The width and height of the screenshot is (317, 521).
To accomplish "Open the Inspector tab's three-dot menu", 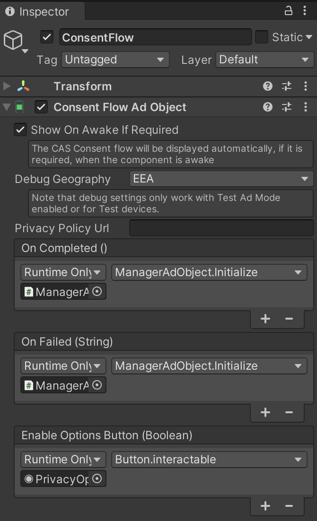I will [x=304, y=11].
